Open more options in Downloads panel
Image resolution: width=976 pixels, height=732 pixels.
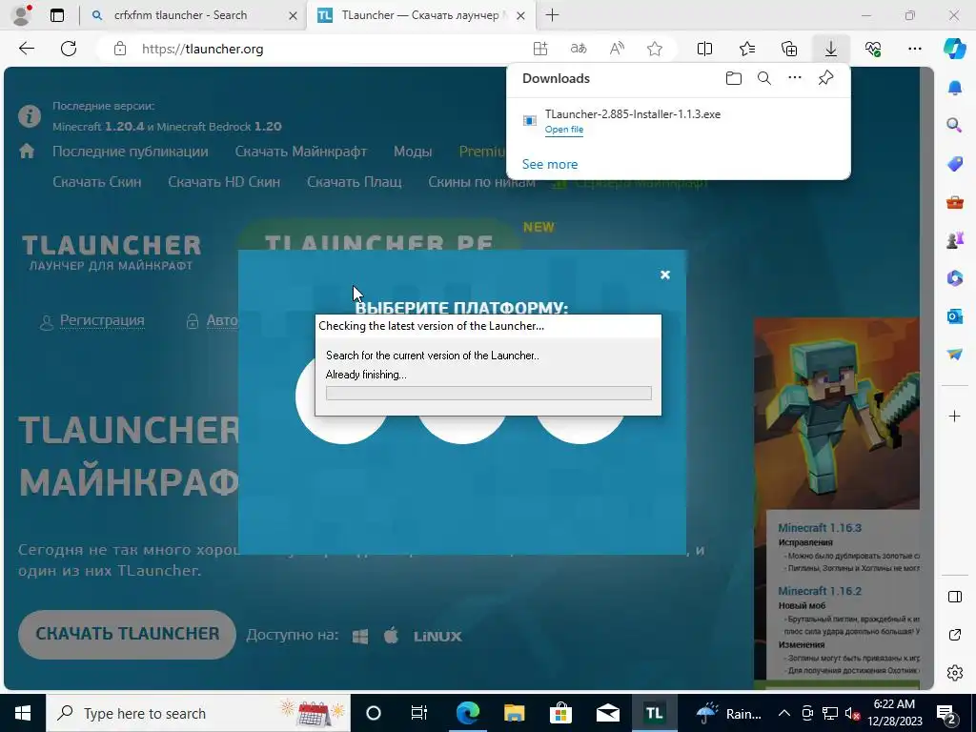pos(795,78)
